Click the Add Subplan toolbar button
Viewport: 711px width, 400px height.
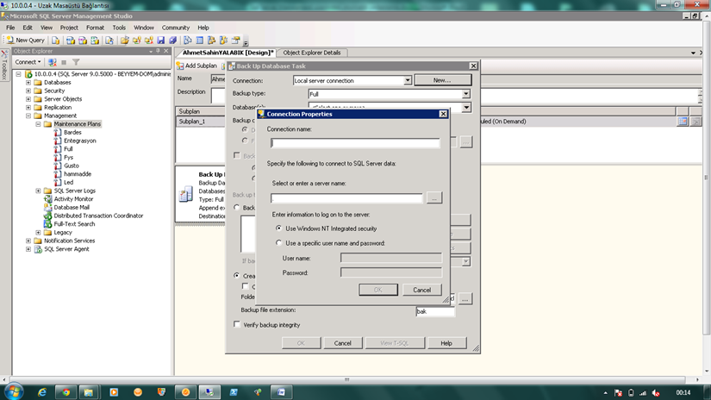coord(196,66)
